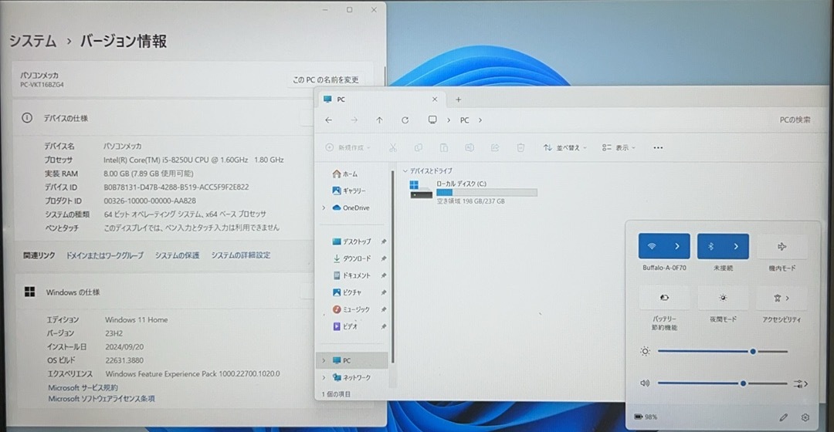Open Microsoft サービス規約 link
This screenshot has width=834, height=432.
(83, 388)
